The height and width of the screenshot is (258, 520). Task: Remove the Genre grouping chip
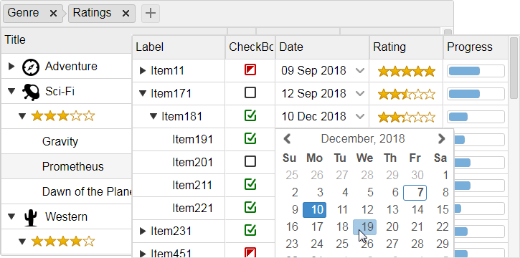tap(53, 13)
